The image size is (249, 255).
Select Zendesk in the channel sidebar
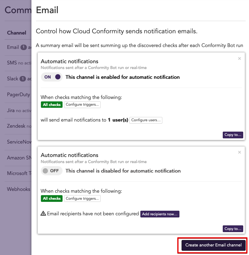tap(18, 126)
